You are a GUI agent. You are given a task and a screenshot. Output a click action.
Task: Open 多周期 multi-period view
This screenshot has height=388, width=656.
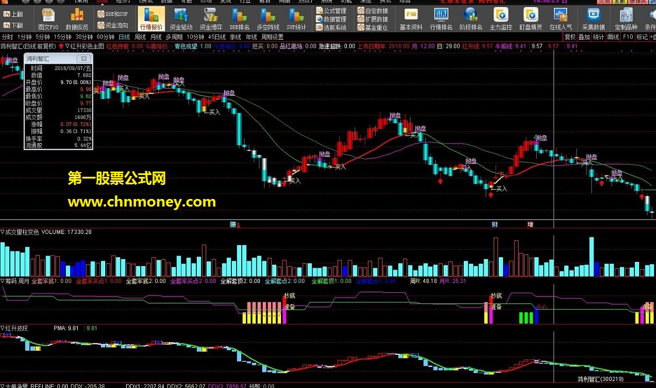point(174,37)
